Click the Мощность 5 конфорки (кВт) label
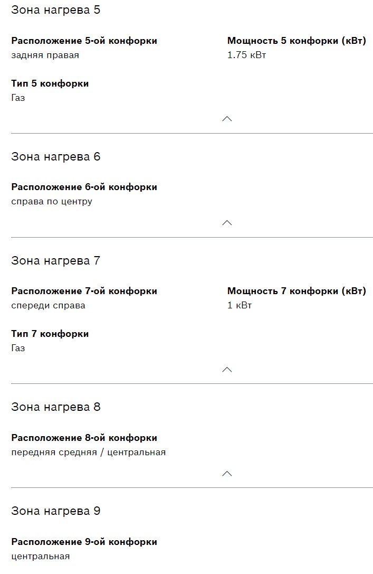 tap(297, 41)
